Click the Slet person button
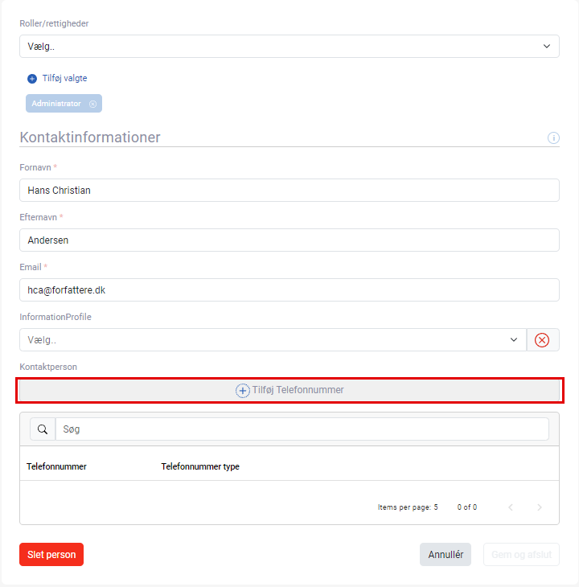The width and height of the screenshot is (579, 587). coord(51,554)
